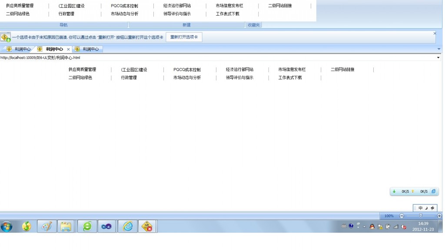Screen dimensions: 445x250
Task: Open Internet Explorer from the taskbar
Action: pos(128,227)
